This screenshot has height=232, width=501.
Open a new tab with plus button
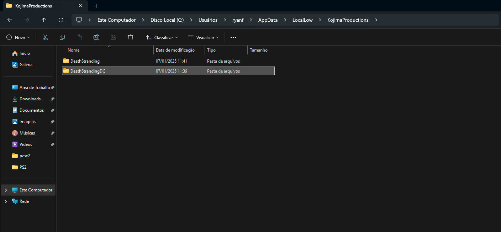[96, 6]
